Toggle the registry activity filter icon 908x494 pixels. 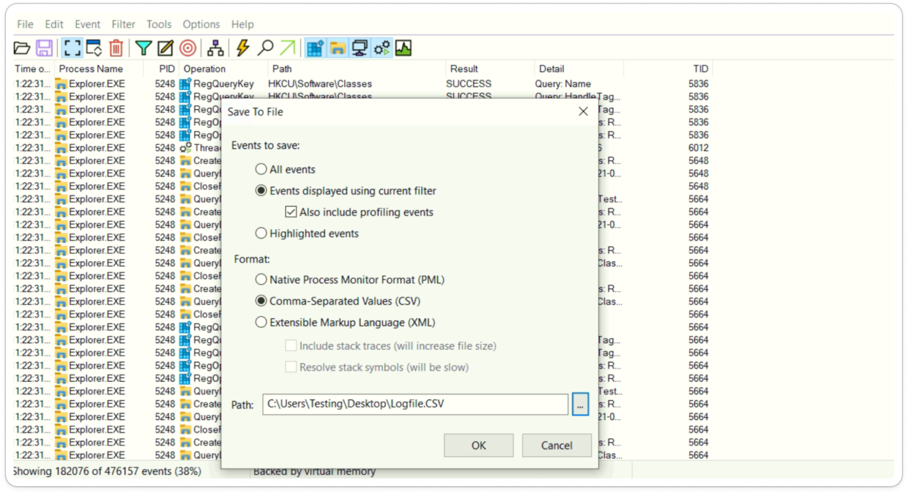click(x=315, y=47)
